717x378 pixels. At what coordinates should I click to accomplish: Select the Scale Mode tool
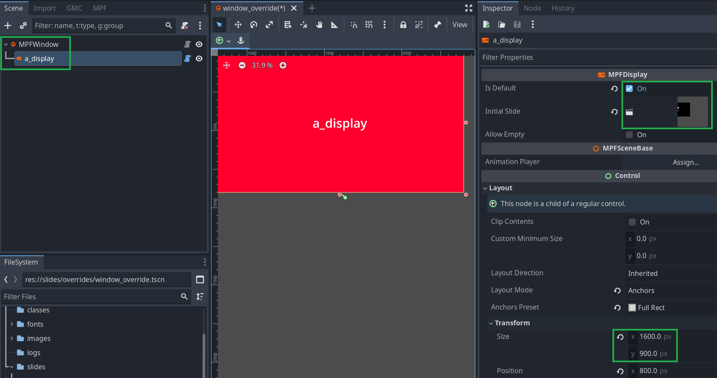pyautogui.click(x=269, y=25)
